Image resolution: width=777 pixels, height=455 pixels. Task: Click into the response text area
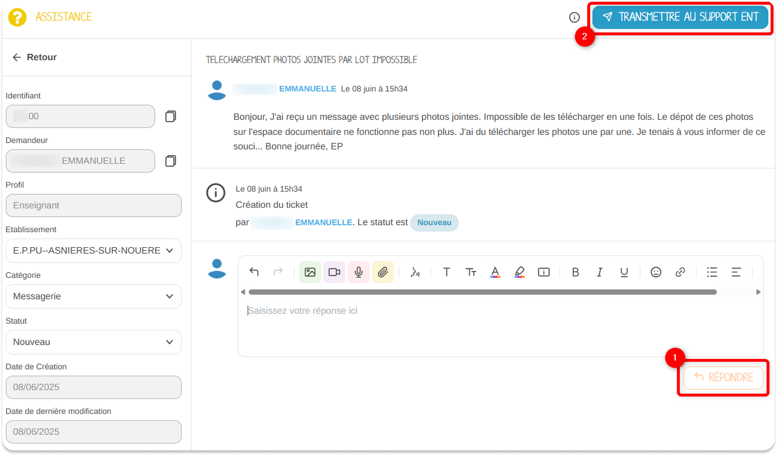point(500,327)
